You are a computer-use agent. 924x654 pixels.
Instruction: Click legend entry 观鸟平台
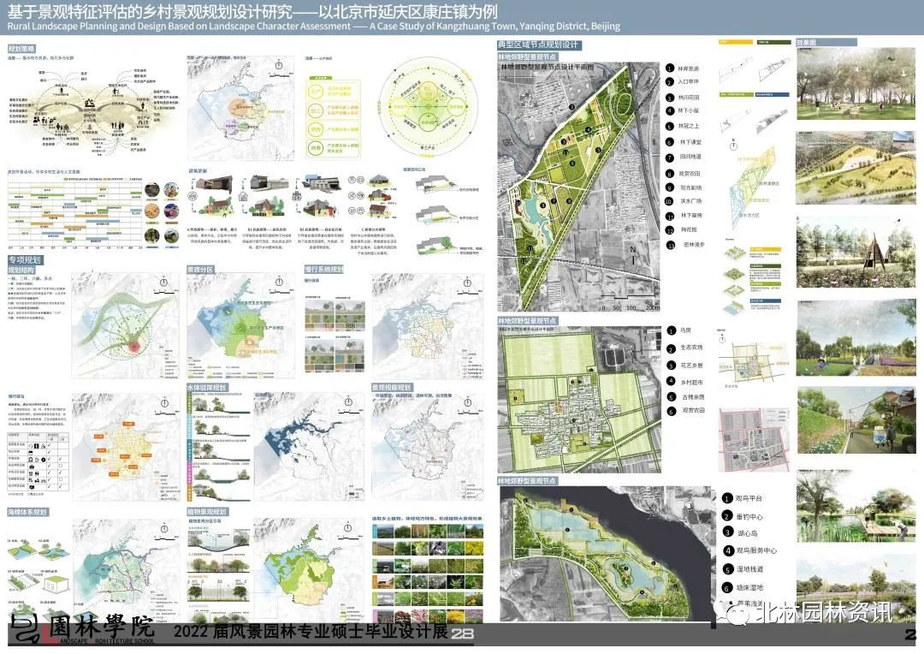pos(749,498)
